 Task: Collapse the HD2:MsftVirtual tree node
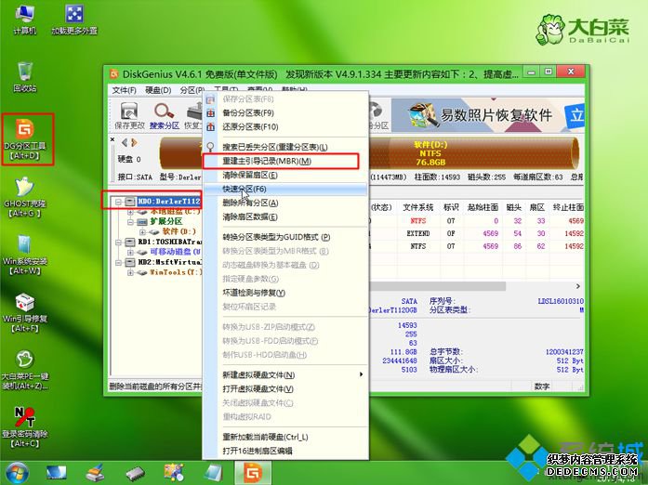click(119, 262)
